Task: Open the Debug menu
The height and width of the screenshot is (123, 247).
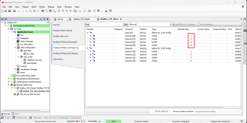Action: point(51,7)
